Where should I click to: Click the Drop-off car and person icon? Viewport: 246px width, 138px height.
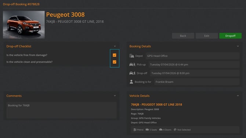pos(132,73)
